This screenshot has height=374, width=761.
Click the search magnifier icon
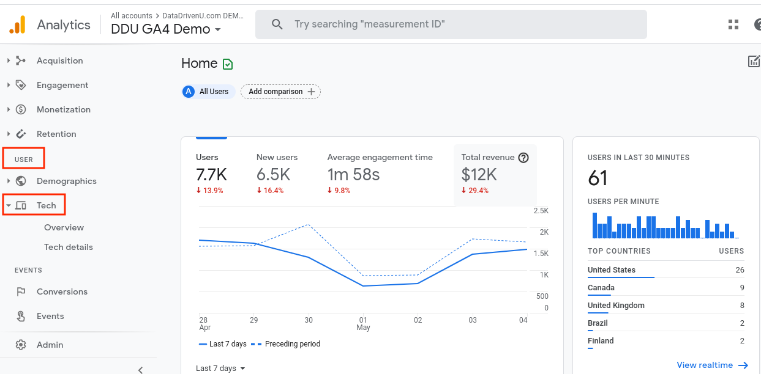(277, 24)
